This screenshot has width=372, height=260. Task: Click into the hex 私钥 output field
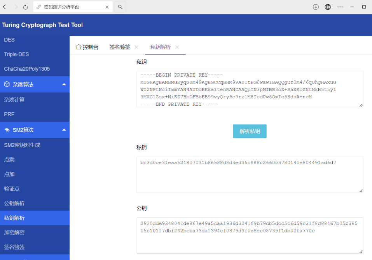250,174
